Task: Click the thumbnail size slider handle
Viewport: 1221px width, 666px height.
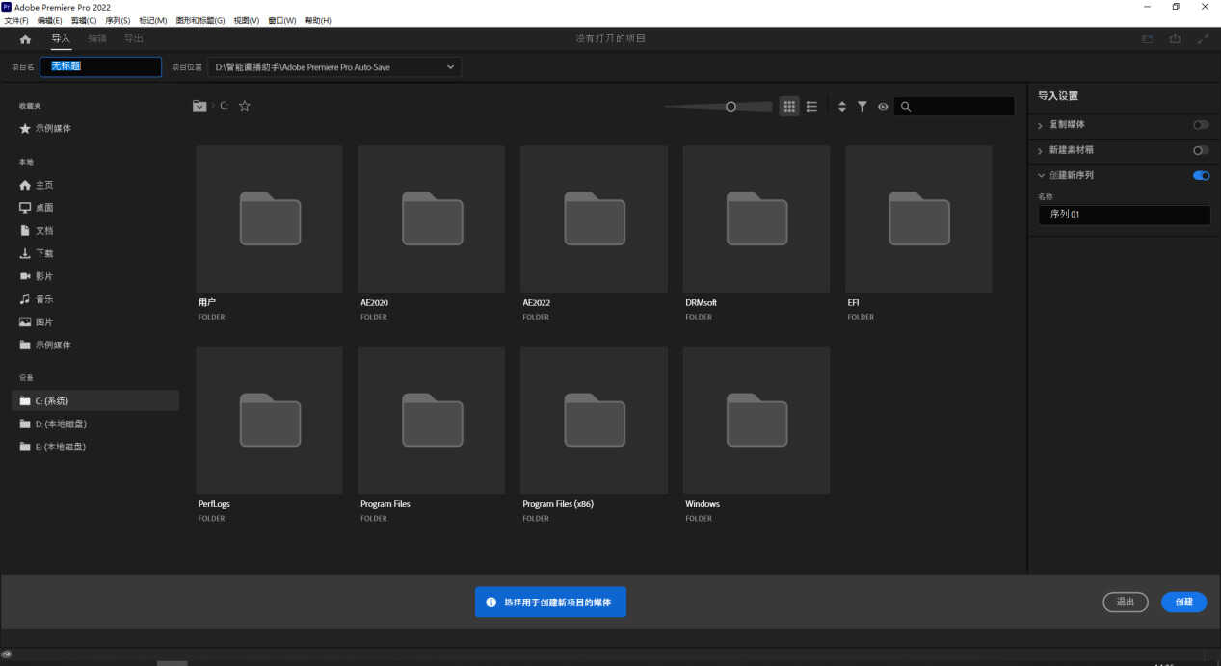Action: 730,107
